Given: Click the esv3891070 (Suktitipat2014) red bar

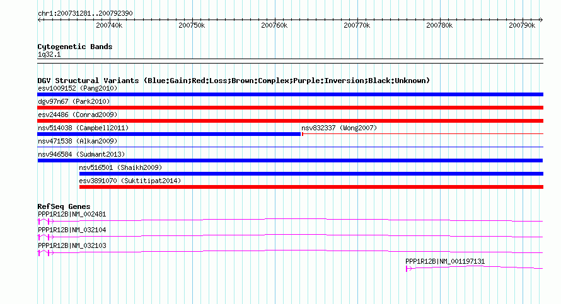Looking at the screenshot, I should pyautogui.click(x=311, y=187).
